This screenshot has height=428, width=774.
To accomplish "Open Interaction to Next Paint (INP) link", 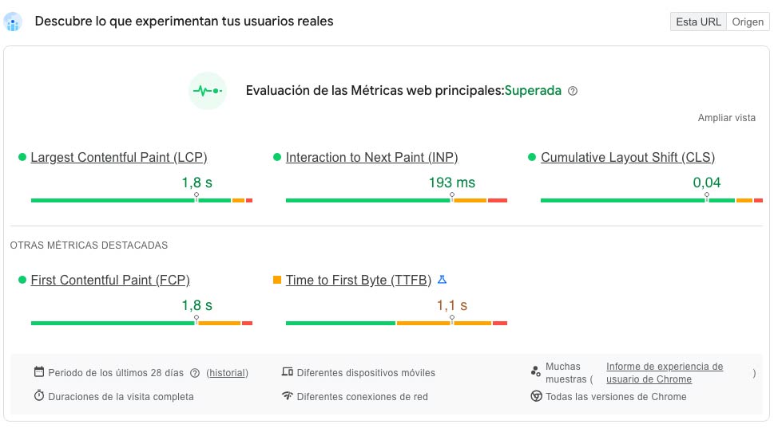I will pos(371,158).
